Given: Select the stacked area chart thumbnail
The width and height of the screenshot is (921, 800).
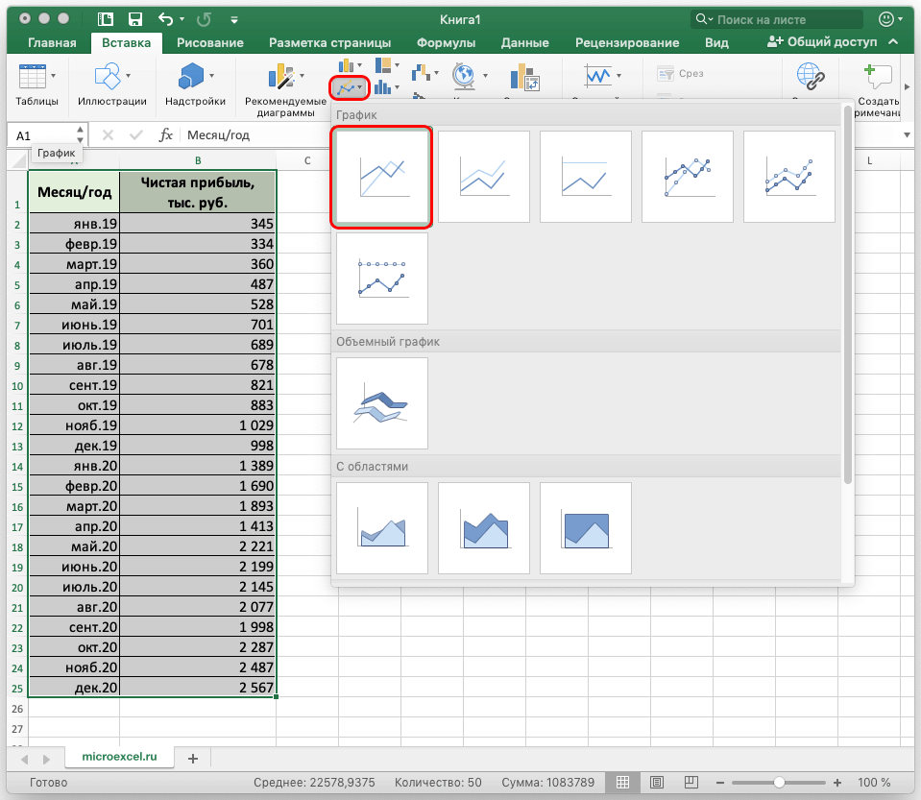Looking at the screenshot, I should click(484, 528).
